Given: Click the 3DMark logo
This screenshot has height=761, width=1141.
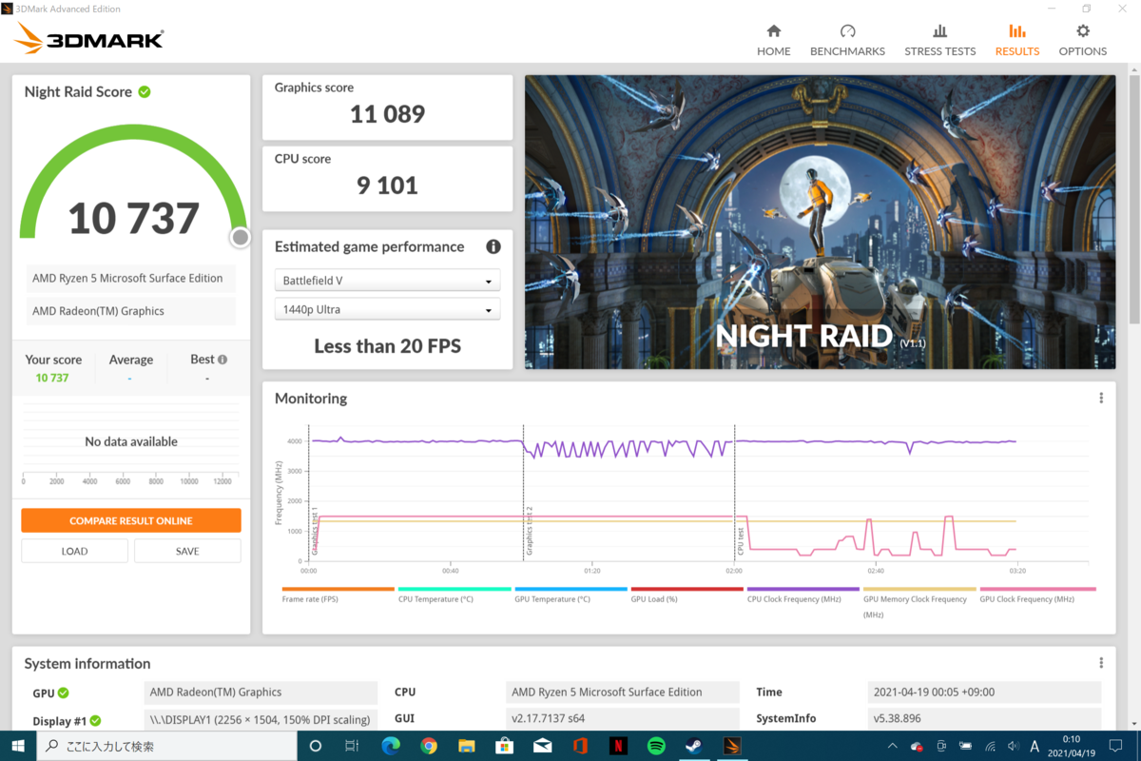Looking at the screenshot, I should click(89, 39).
